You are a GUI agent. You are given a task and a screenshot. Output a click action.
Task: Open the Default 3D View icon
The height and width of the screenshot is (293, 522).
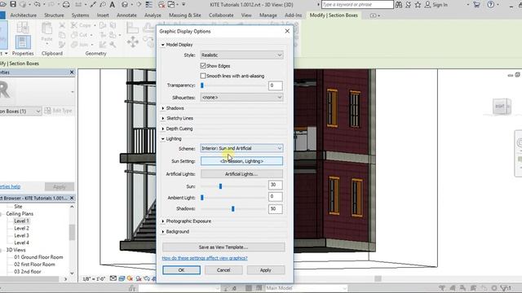point(125,5)
